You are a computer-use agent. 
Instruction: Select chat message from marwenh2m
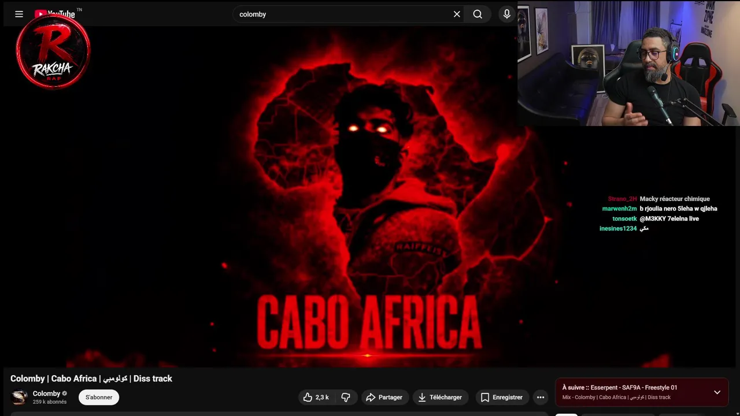pyautogui.click(x=660, y=209)
